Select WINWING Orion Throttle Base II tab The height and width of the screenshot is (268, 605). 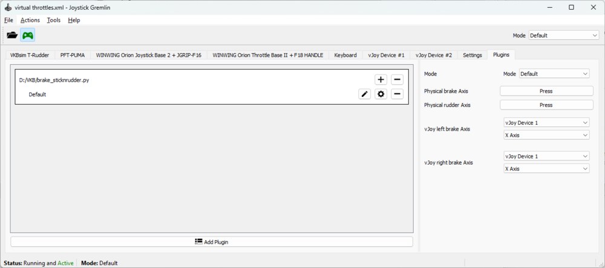pyautogui.click(x=268, y=55)
